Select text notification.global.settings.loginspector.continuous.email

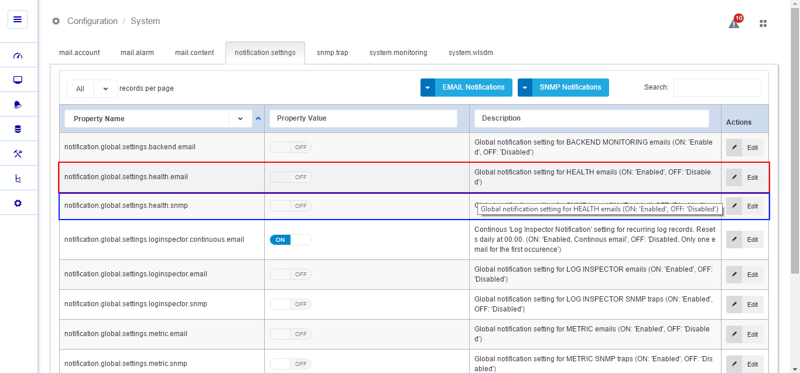(x=154, y=239)
